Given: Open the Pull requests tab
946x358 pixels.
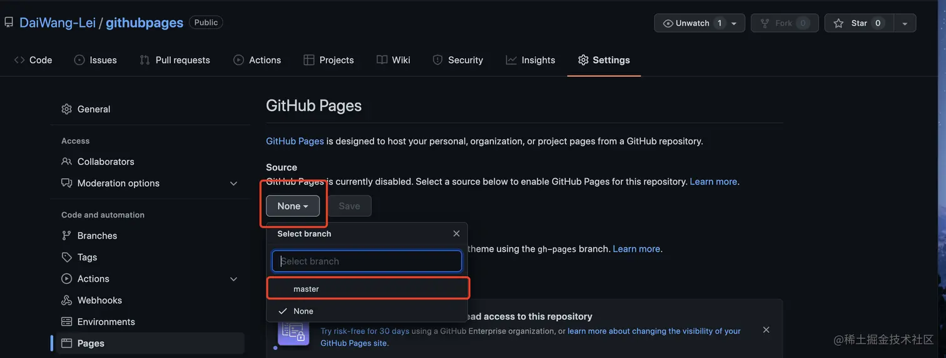Looking at the screenshot, I should click(x=175, y=60).
